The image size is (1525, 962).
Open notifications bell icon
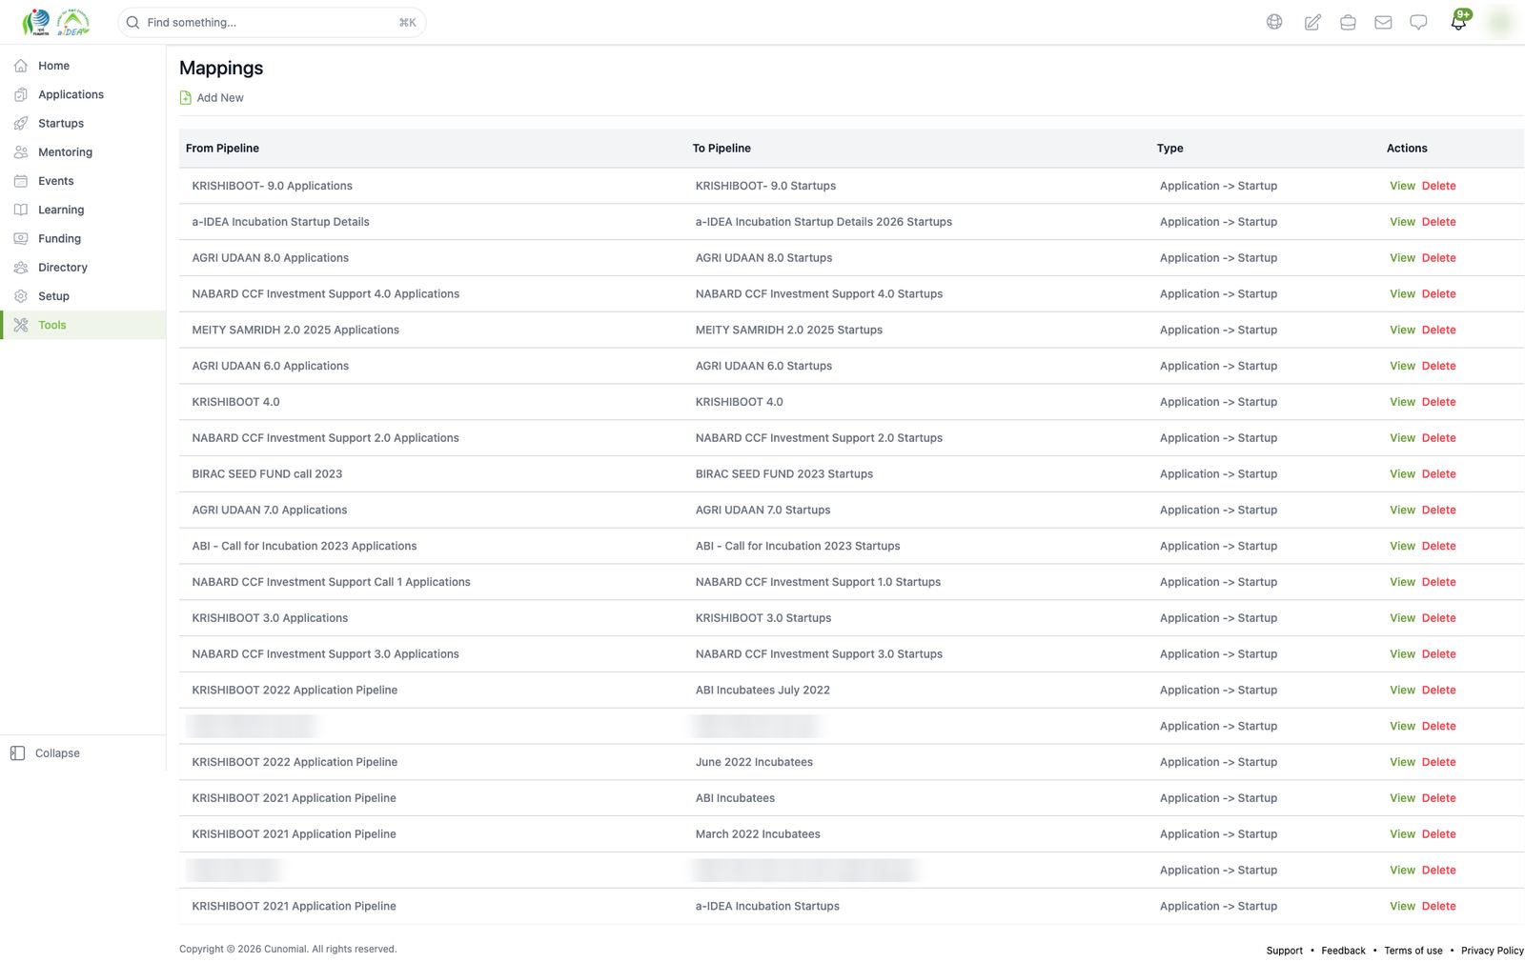tap(1458, 22)
